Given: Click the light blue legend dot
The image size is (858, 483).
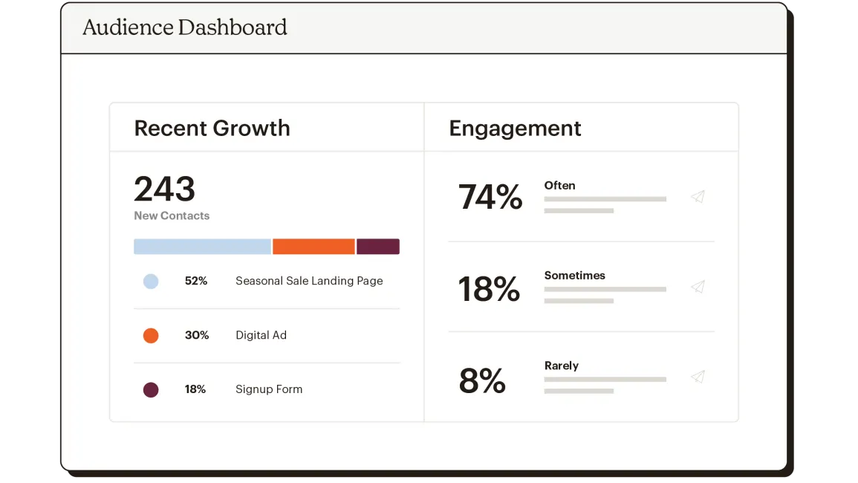Looking at the screenshot, I should click(x=151, y=282).
